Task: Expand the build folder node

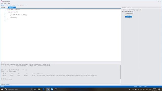Action: click(x=125, y=15)
